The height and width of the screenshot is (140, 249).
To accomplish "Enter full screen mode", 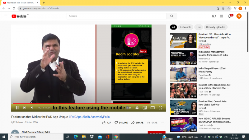I will point(160,108).
